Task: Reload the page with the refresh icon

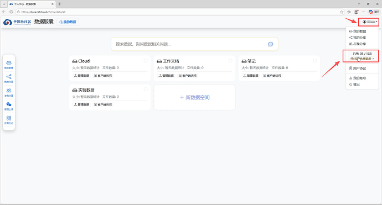Action: 11,12
